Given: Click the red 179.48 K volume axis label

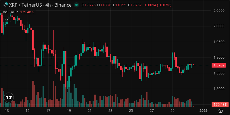Looking at the screenshot, I should [221, 105].
